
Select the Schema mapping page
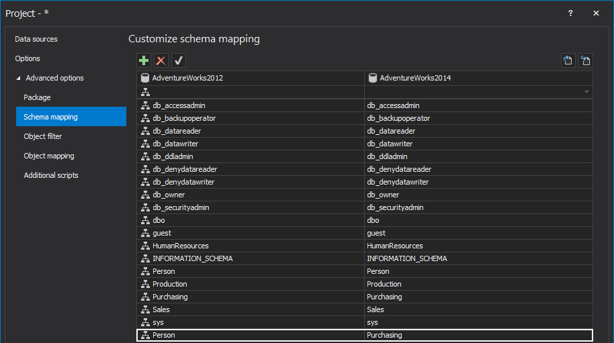[71, 117]
